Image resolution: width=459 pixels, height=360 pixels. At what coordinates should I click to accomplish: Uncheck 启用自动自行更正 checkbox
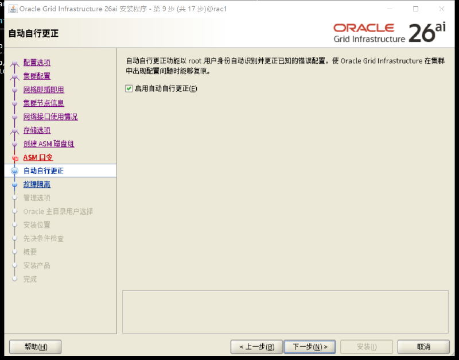tap(129, 88)
